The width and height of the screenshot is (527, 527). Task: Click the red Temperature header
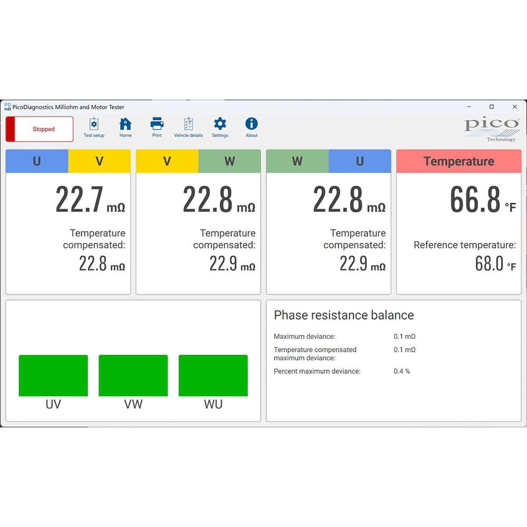[458, 161]
